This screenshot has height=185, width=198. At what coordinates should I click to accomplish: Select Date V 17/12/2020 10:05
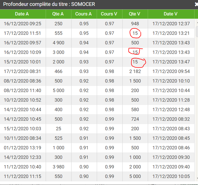[171, 176]
